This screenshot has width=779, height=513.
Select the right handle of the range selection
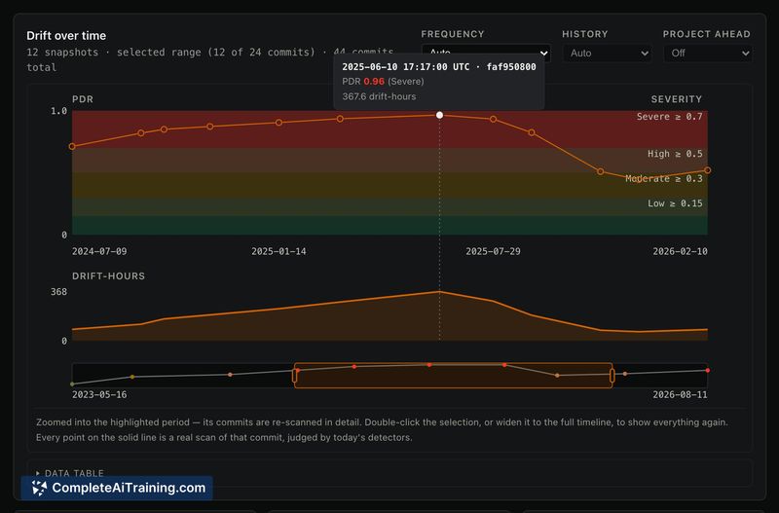612,376
